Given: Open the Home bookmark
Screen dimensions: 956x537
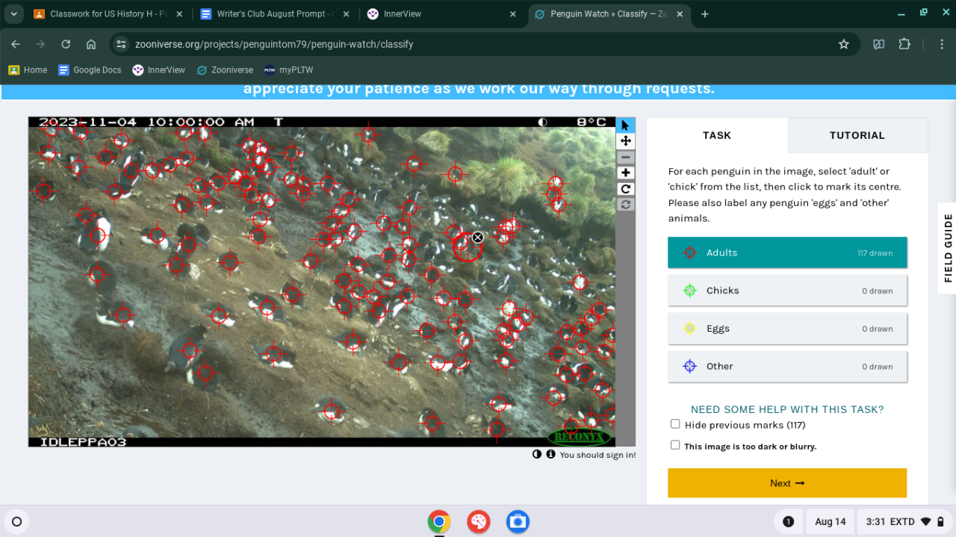Looking at the screenshot, I should tap(28, 70).
